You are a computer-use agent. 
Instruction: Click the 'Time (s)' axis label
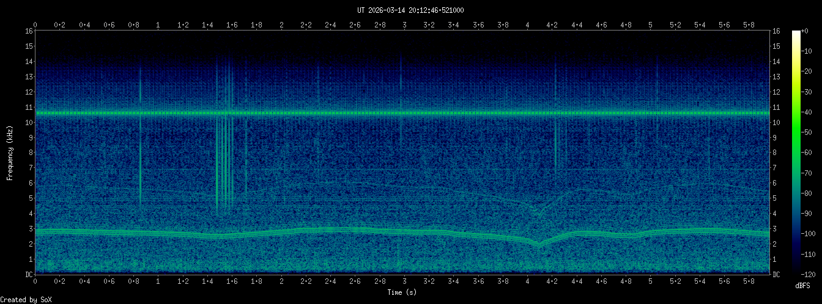pos(404,292)
